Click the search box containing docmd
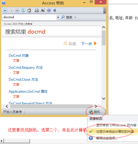The width and height of the screenshot is (138, 144). [29, 17]
